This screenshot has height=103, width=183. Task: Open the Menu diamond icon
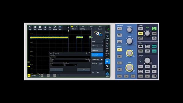(x=107, y=74)
